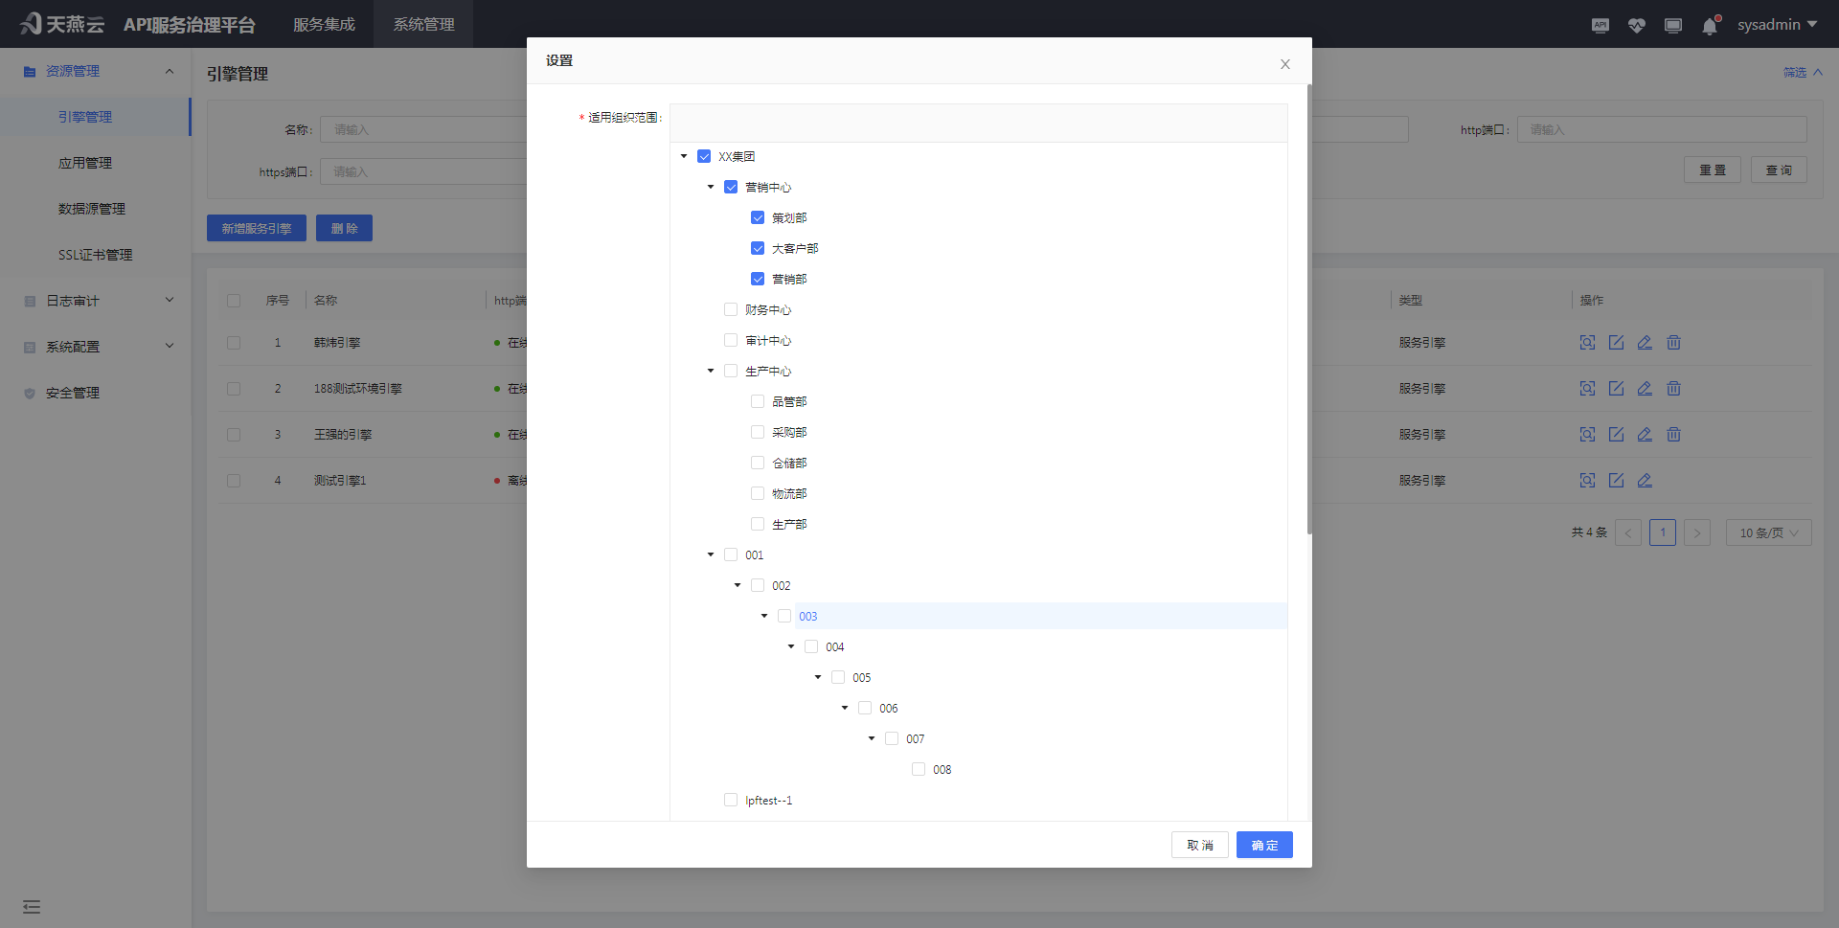
Task: Click the 确定 confirm button
Action: click(1263, 845)
